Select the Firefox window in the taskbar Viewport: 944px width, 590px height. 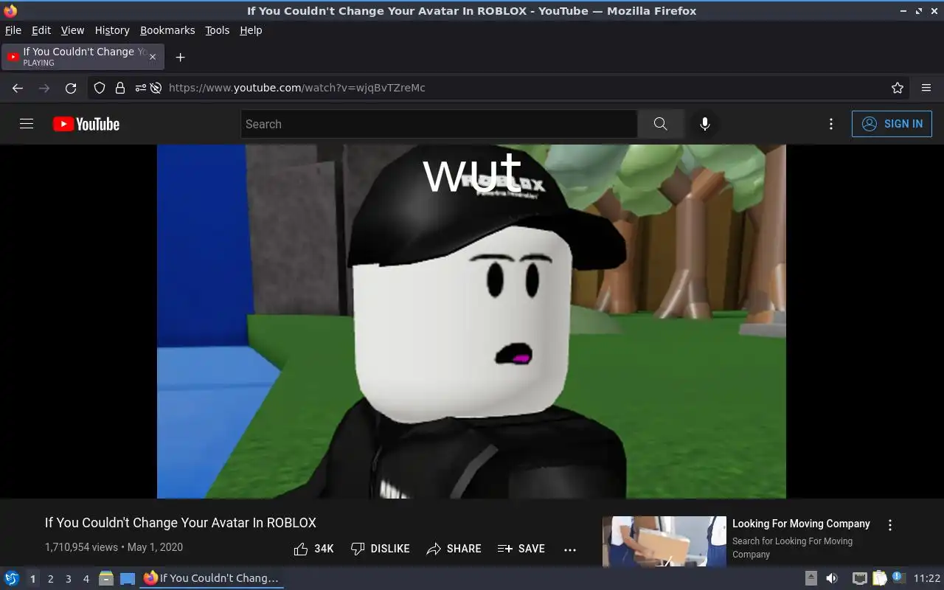[212, 578]
